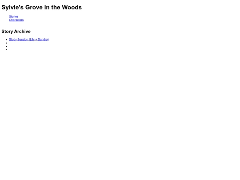
Task: Click the word "Archive" in the section heading
Action: click(x=22, y=32)
